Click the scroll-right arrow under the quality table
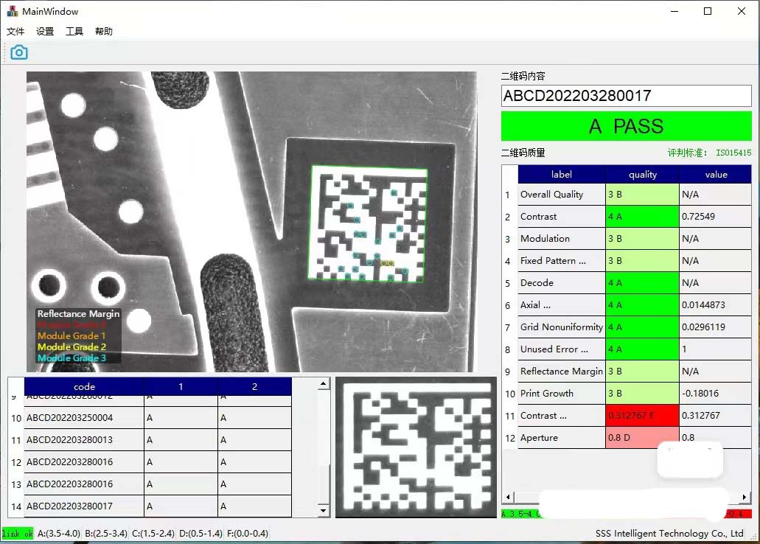Viewport: 760px width, 544px height. 745,497
